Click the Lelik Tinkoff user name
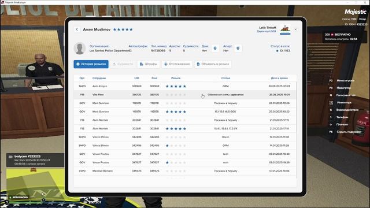The width and height of the screenshot is (370, 208). coord(268,28)
